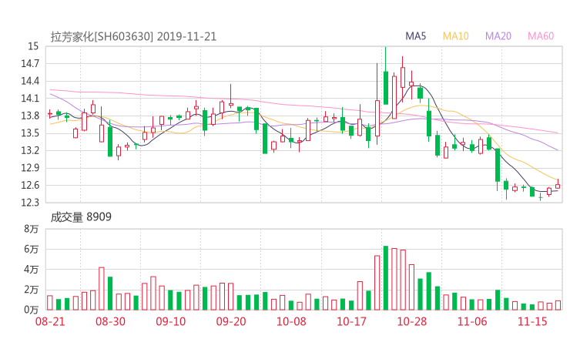This screenshot has width=570, height=339.
Task: Click the 8万 volume axis label
Action: pos(32,229)
